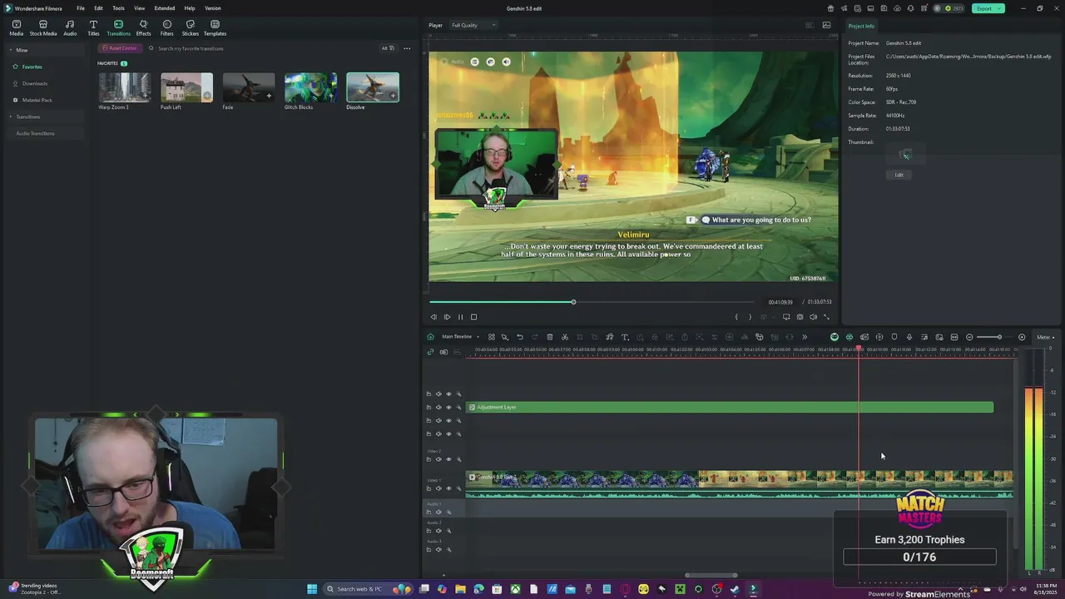Select Favorites in the sidebar
Viewport: 1065px width, 599px height.
(x=32, y=67)
